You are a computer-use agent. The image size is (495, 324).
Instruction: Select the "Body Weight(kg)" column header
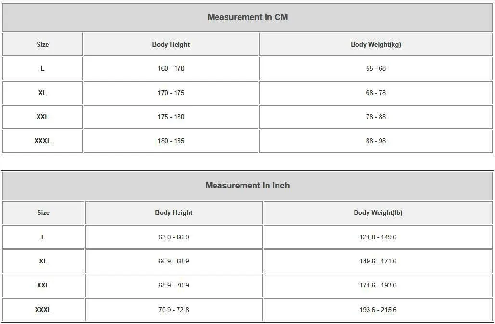pyautogui.click(x=376, y=44)
